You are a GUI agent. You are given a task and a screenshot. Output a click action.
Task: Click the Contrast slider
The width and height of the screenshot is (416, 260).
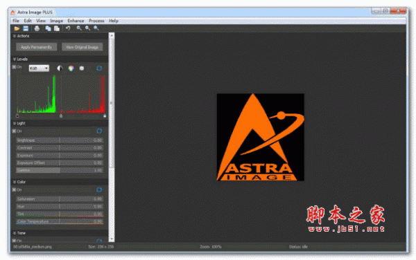click(x=60, y=147)
